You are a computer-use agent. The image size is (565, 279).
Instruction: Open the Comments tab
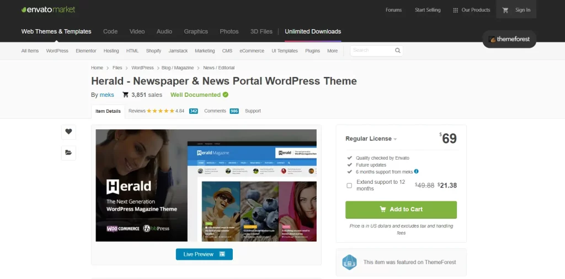(215, 111)
